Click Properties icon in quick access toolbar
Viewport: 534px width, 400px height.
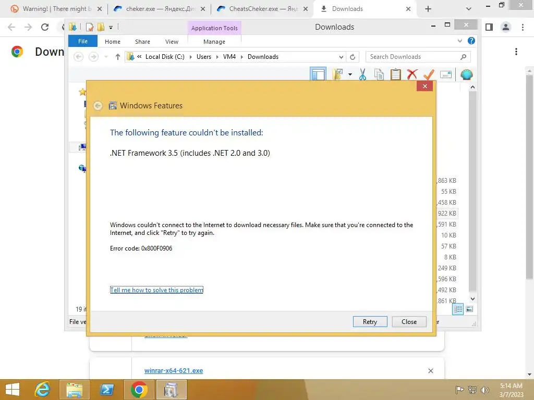click(90, 27)
